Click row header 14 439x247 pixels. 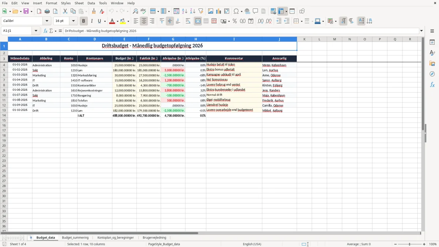tap(4, 115)
